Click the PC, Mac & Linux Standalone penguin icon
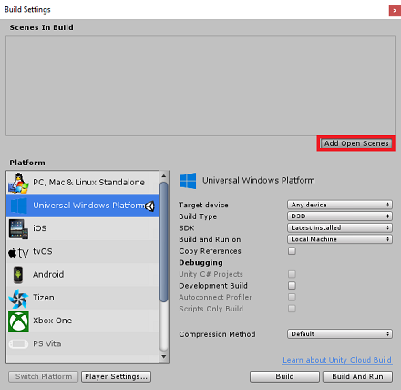The width and height of the screenshot is (401, 390). [18, 183]
